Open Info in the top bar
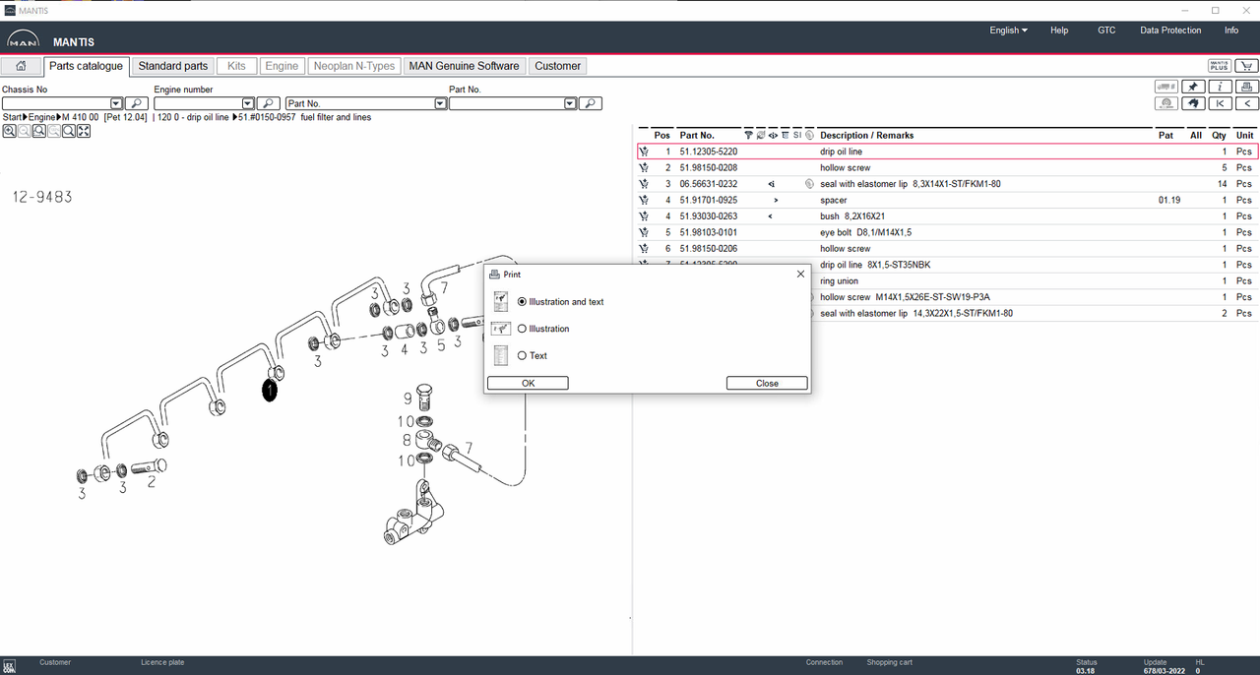This screenshot has width=1260, height=675. pos(1231,31)
